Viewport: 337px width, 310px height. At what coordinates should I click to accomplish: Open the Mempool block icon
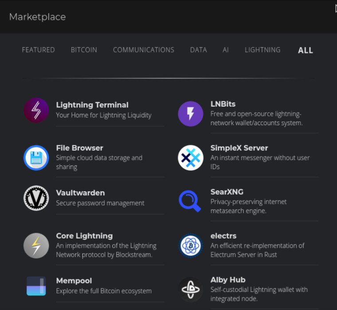pyautogui.click(x=36, y=286)
